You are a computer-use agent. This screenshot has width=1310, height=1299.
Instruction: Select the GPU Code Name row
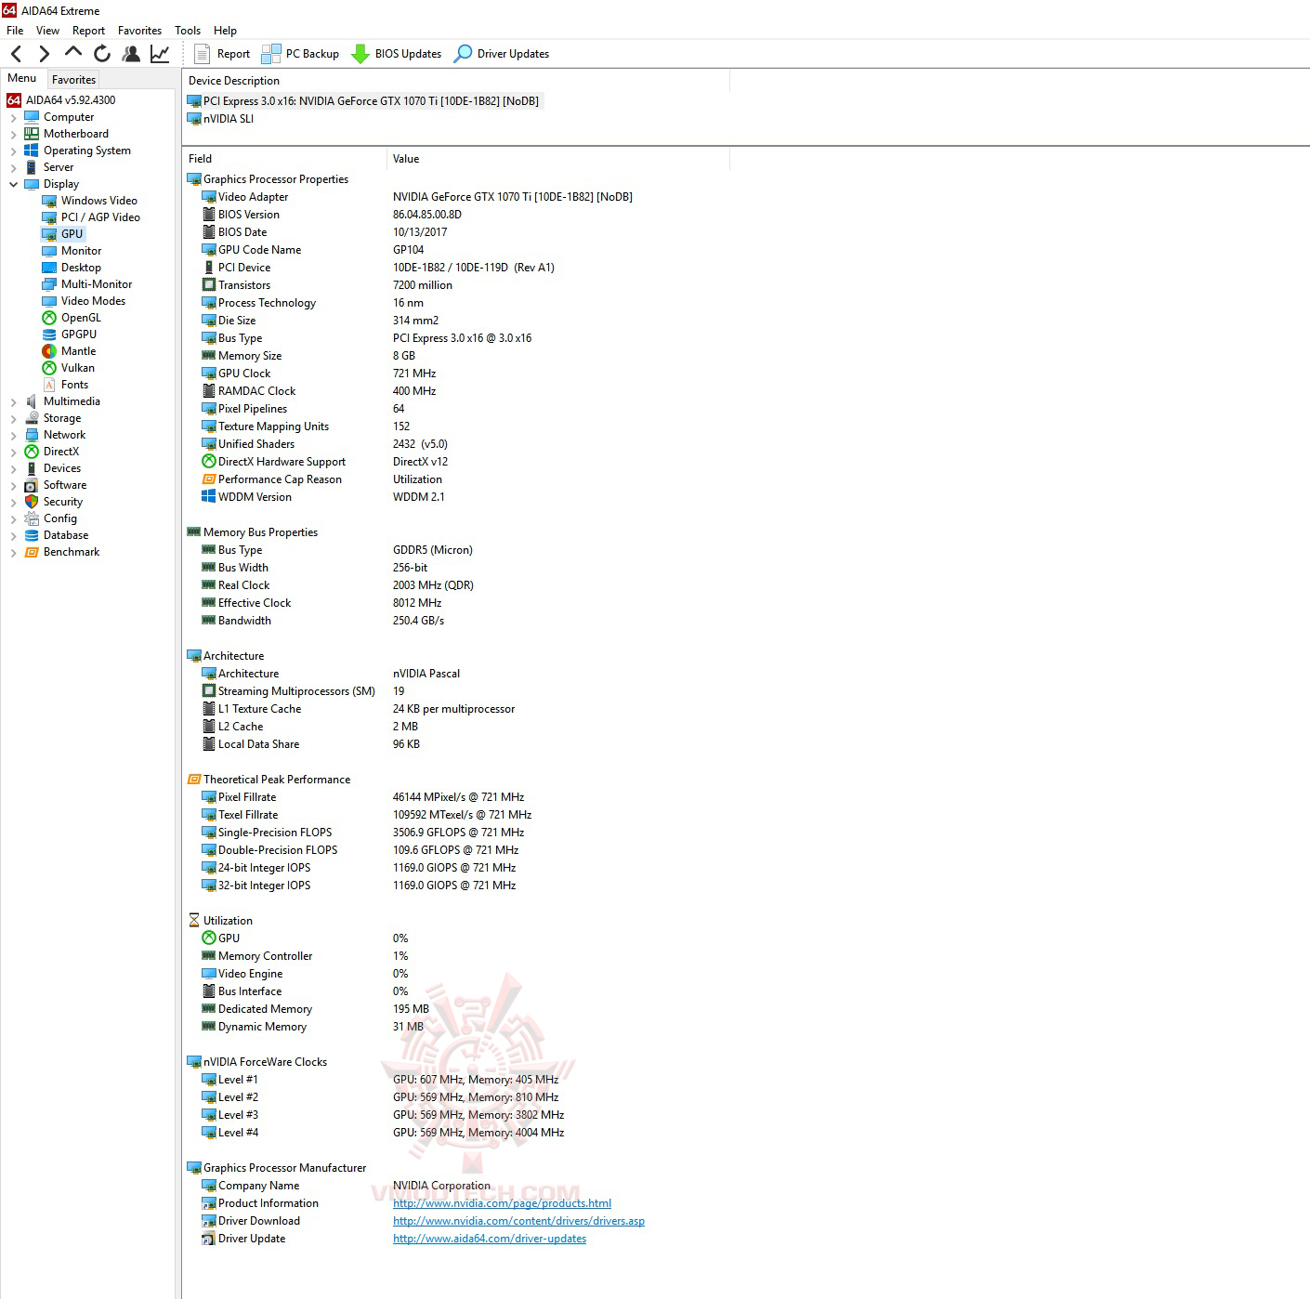(x=313, y=250)
